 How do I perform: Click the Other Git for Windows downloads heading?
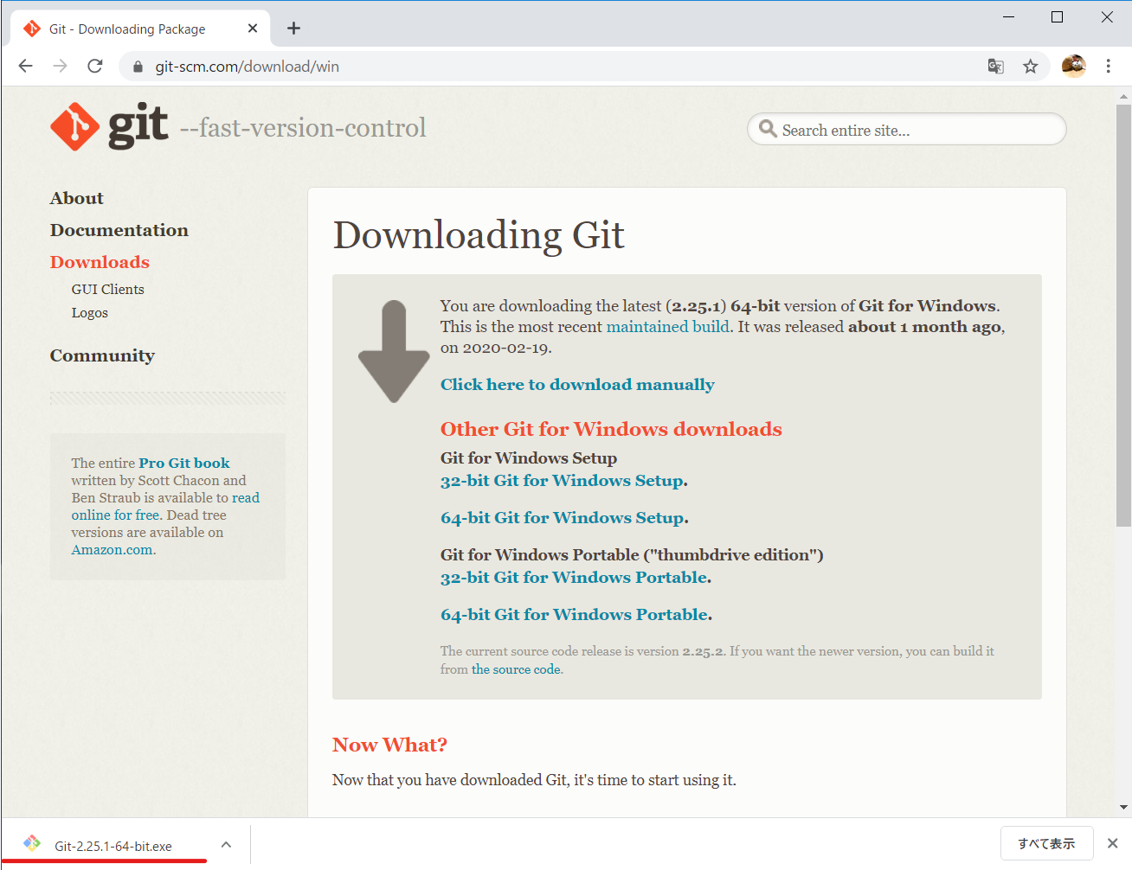(611, 430)
